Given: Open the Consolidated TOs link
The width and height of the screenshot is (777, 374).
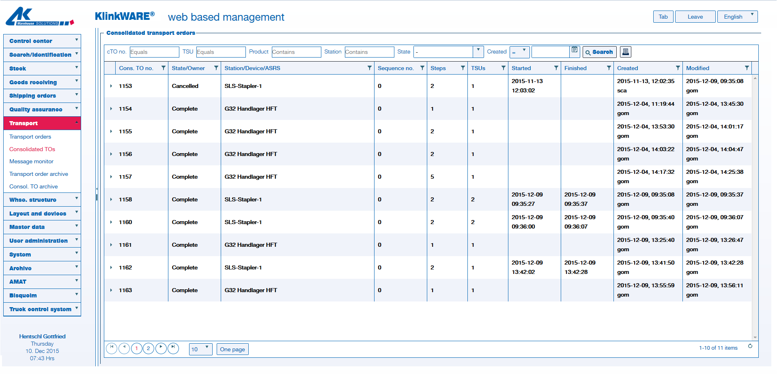Looking at the screenshot, I should (32, 149).
